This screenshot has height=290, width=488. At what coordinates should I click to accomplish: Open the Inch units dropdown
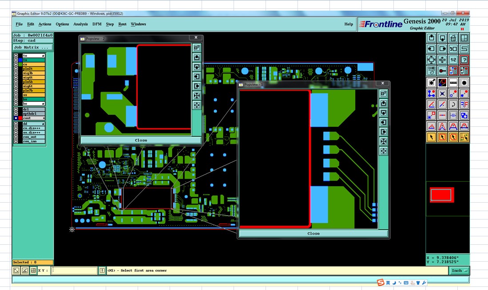click(x=460, y=271)
